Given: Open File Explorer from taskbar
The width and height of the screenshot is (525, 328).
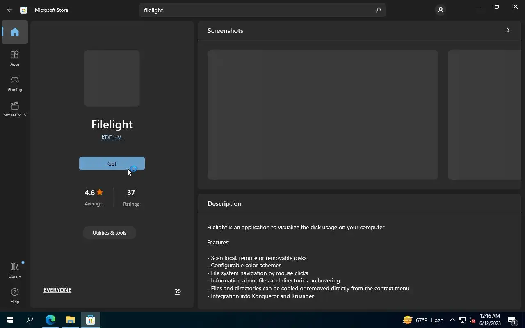Looking at the screenshot, I should coord(71,320).
